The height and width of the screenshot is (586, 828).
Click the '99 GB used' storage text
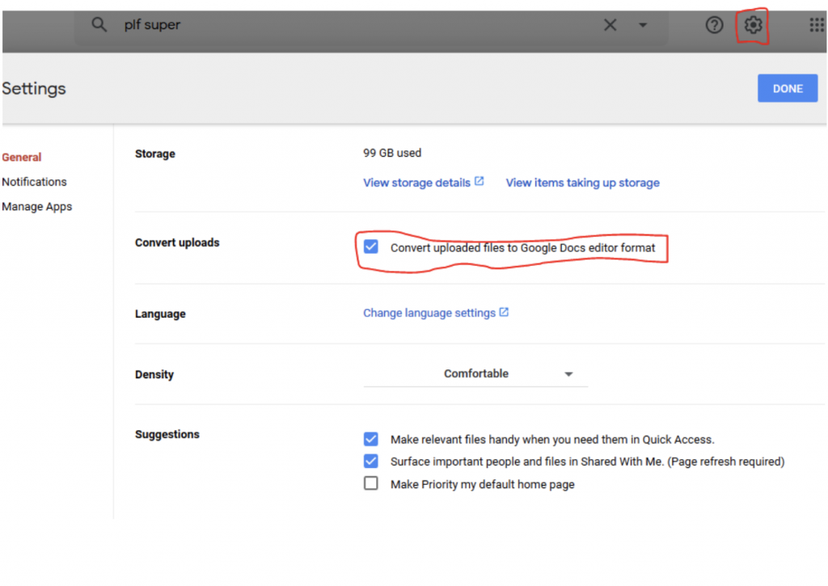392,153
